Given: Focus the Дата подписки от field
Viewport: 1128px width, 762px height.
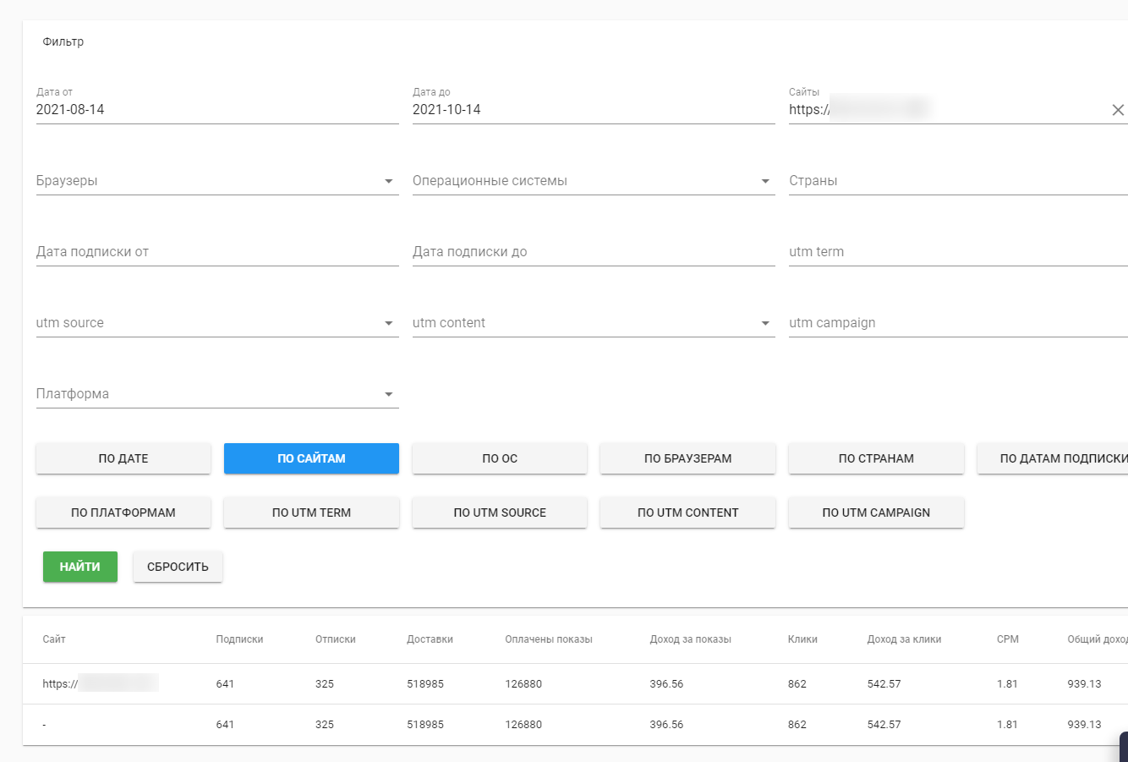Looking at the screenshot, I should click(216, 252).
